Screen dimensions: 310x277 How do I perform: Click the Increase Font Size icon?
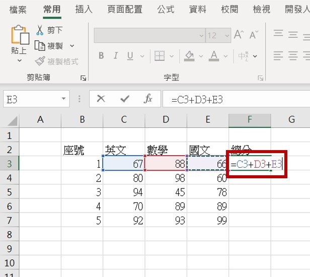click(x=239, y=35)
